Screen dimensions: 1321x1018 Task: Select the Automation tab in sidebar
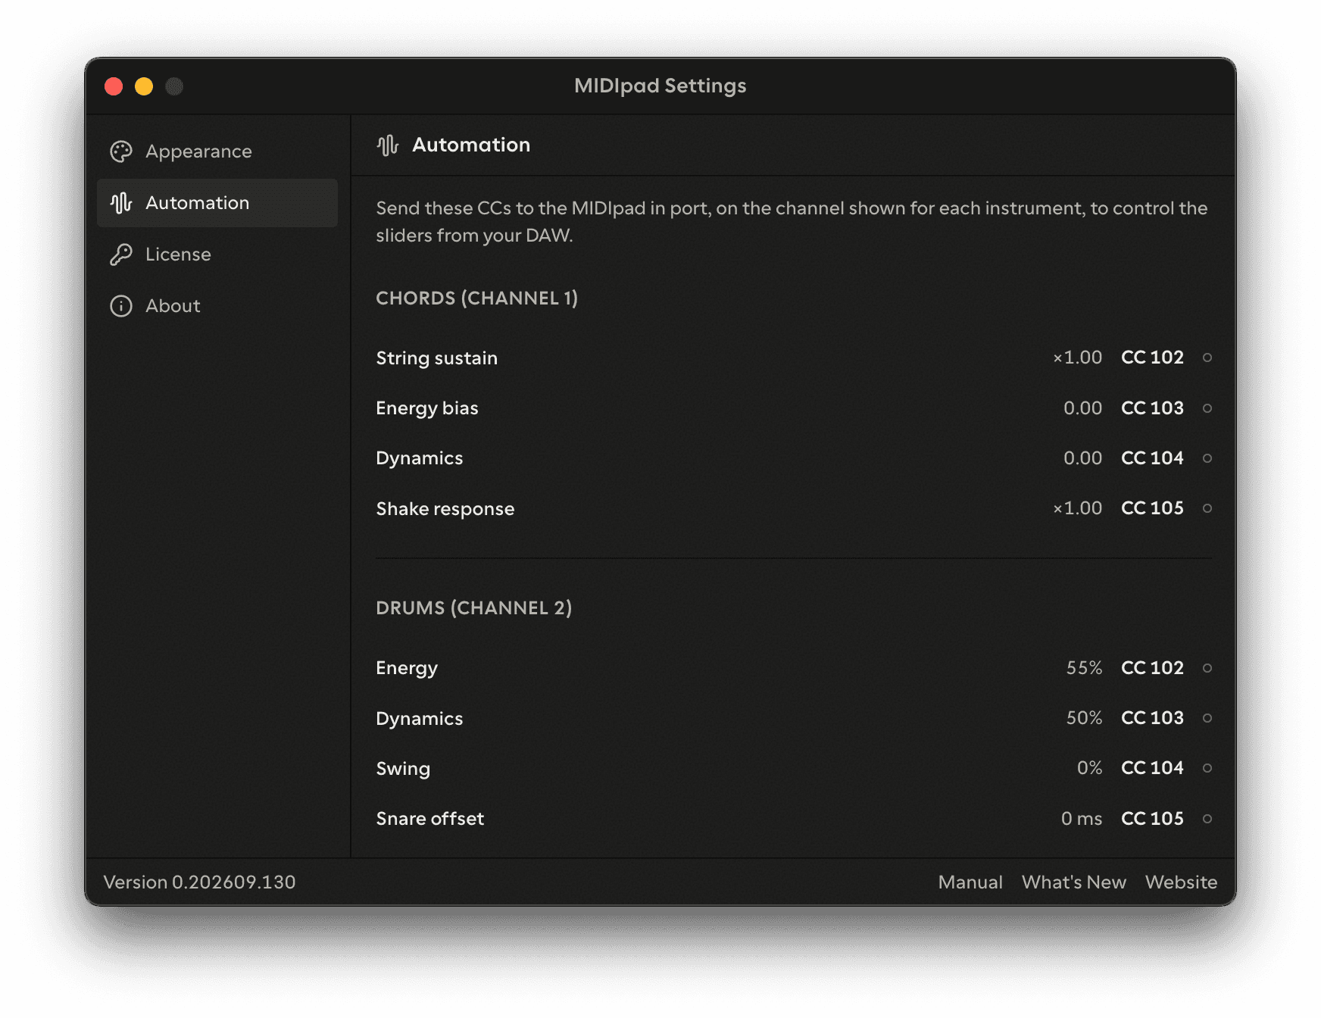[217, 203]
